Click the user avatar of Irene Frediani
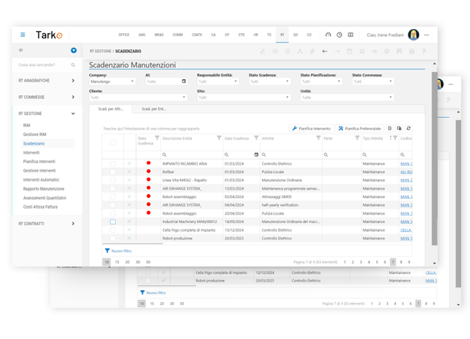The image size is (470, 339). point(413,34)
